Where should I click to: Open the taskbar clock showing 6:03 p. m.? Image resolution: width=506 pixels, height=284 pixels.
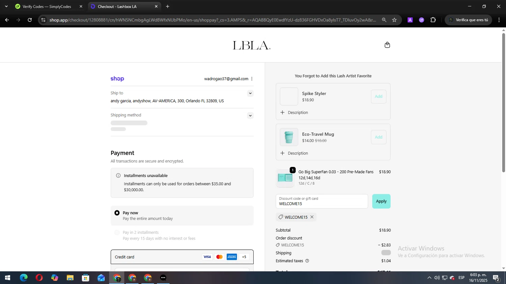coord(478,278)
